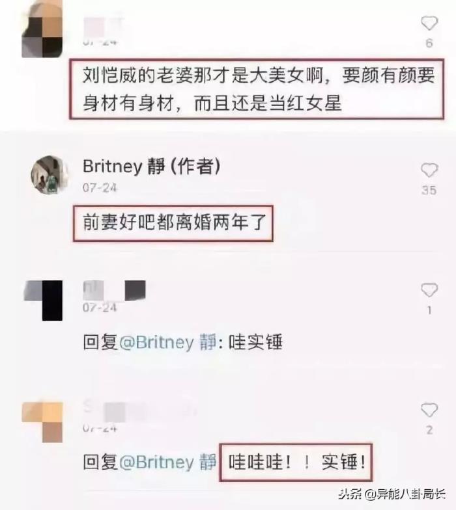Viewport: 456px width, 510px height.
Task: Open the 头条 @异能八卦局长 watermark
Action: [392, 494]
